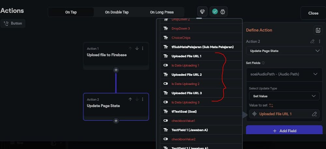This screenshot has height=149, width=326.
Task: Move Action 2 up with arrow icon
Action: 130,99
